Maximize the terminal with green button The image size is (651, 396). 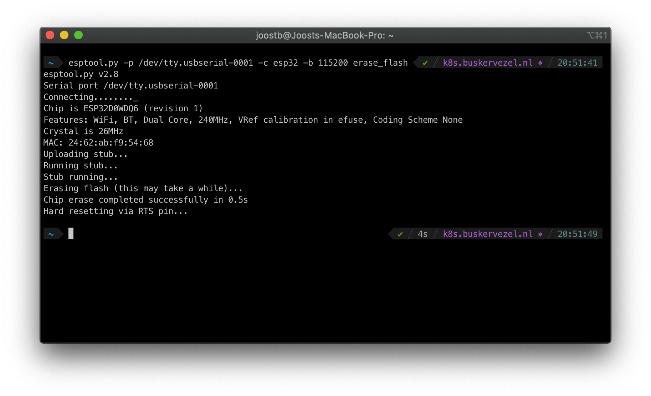pyautogui.click(x=78, y=35)
